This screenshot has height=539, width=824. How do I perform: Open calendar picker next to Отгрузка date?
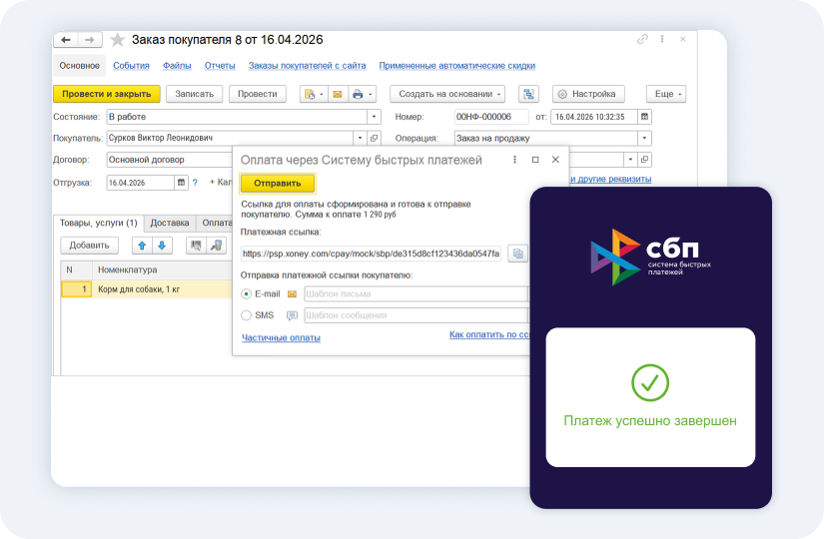pos(182,183)
